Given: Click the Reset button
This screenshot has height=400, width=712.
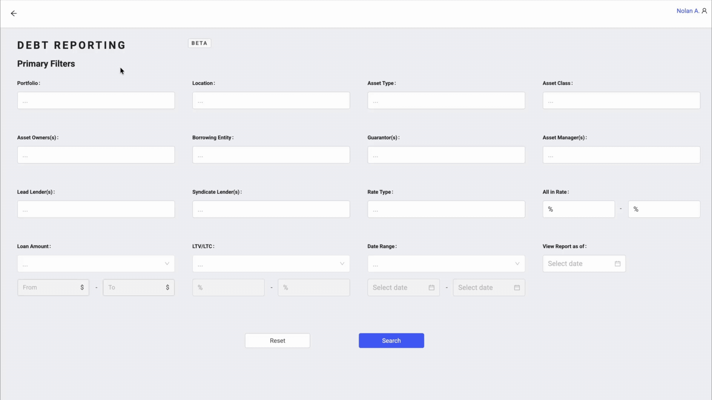Looking at the screenshot, I should (x=277, y=340).
